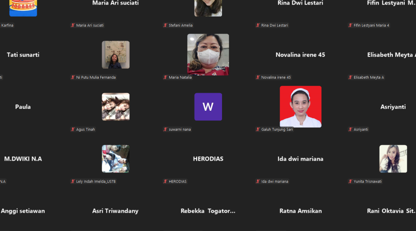Click Yunita Trisnawati's muted mic icon
This screenshot has width=416, height=231.
pyautogui.click(x=350, y=182)
